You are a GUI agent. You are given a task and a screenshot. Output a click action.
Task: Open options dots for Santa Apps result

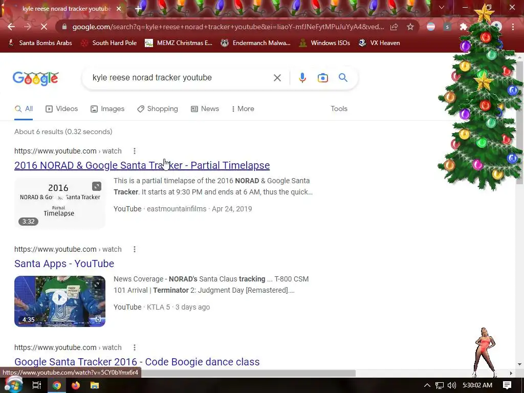click(135, 249)
